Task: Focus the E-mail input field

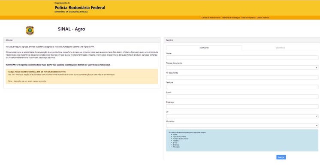Action: pyautogui.click(x=242, y=97)
